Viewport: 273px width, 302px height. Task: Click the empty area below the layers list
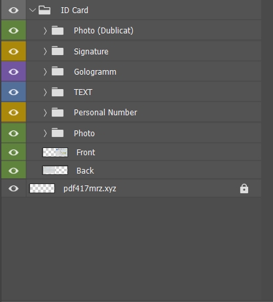(x=131, y=248)
